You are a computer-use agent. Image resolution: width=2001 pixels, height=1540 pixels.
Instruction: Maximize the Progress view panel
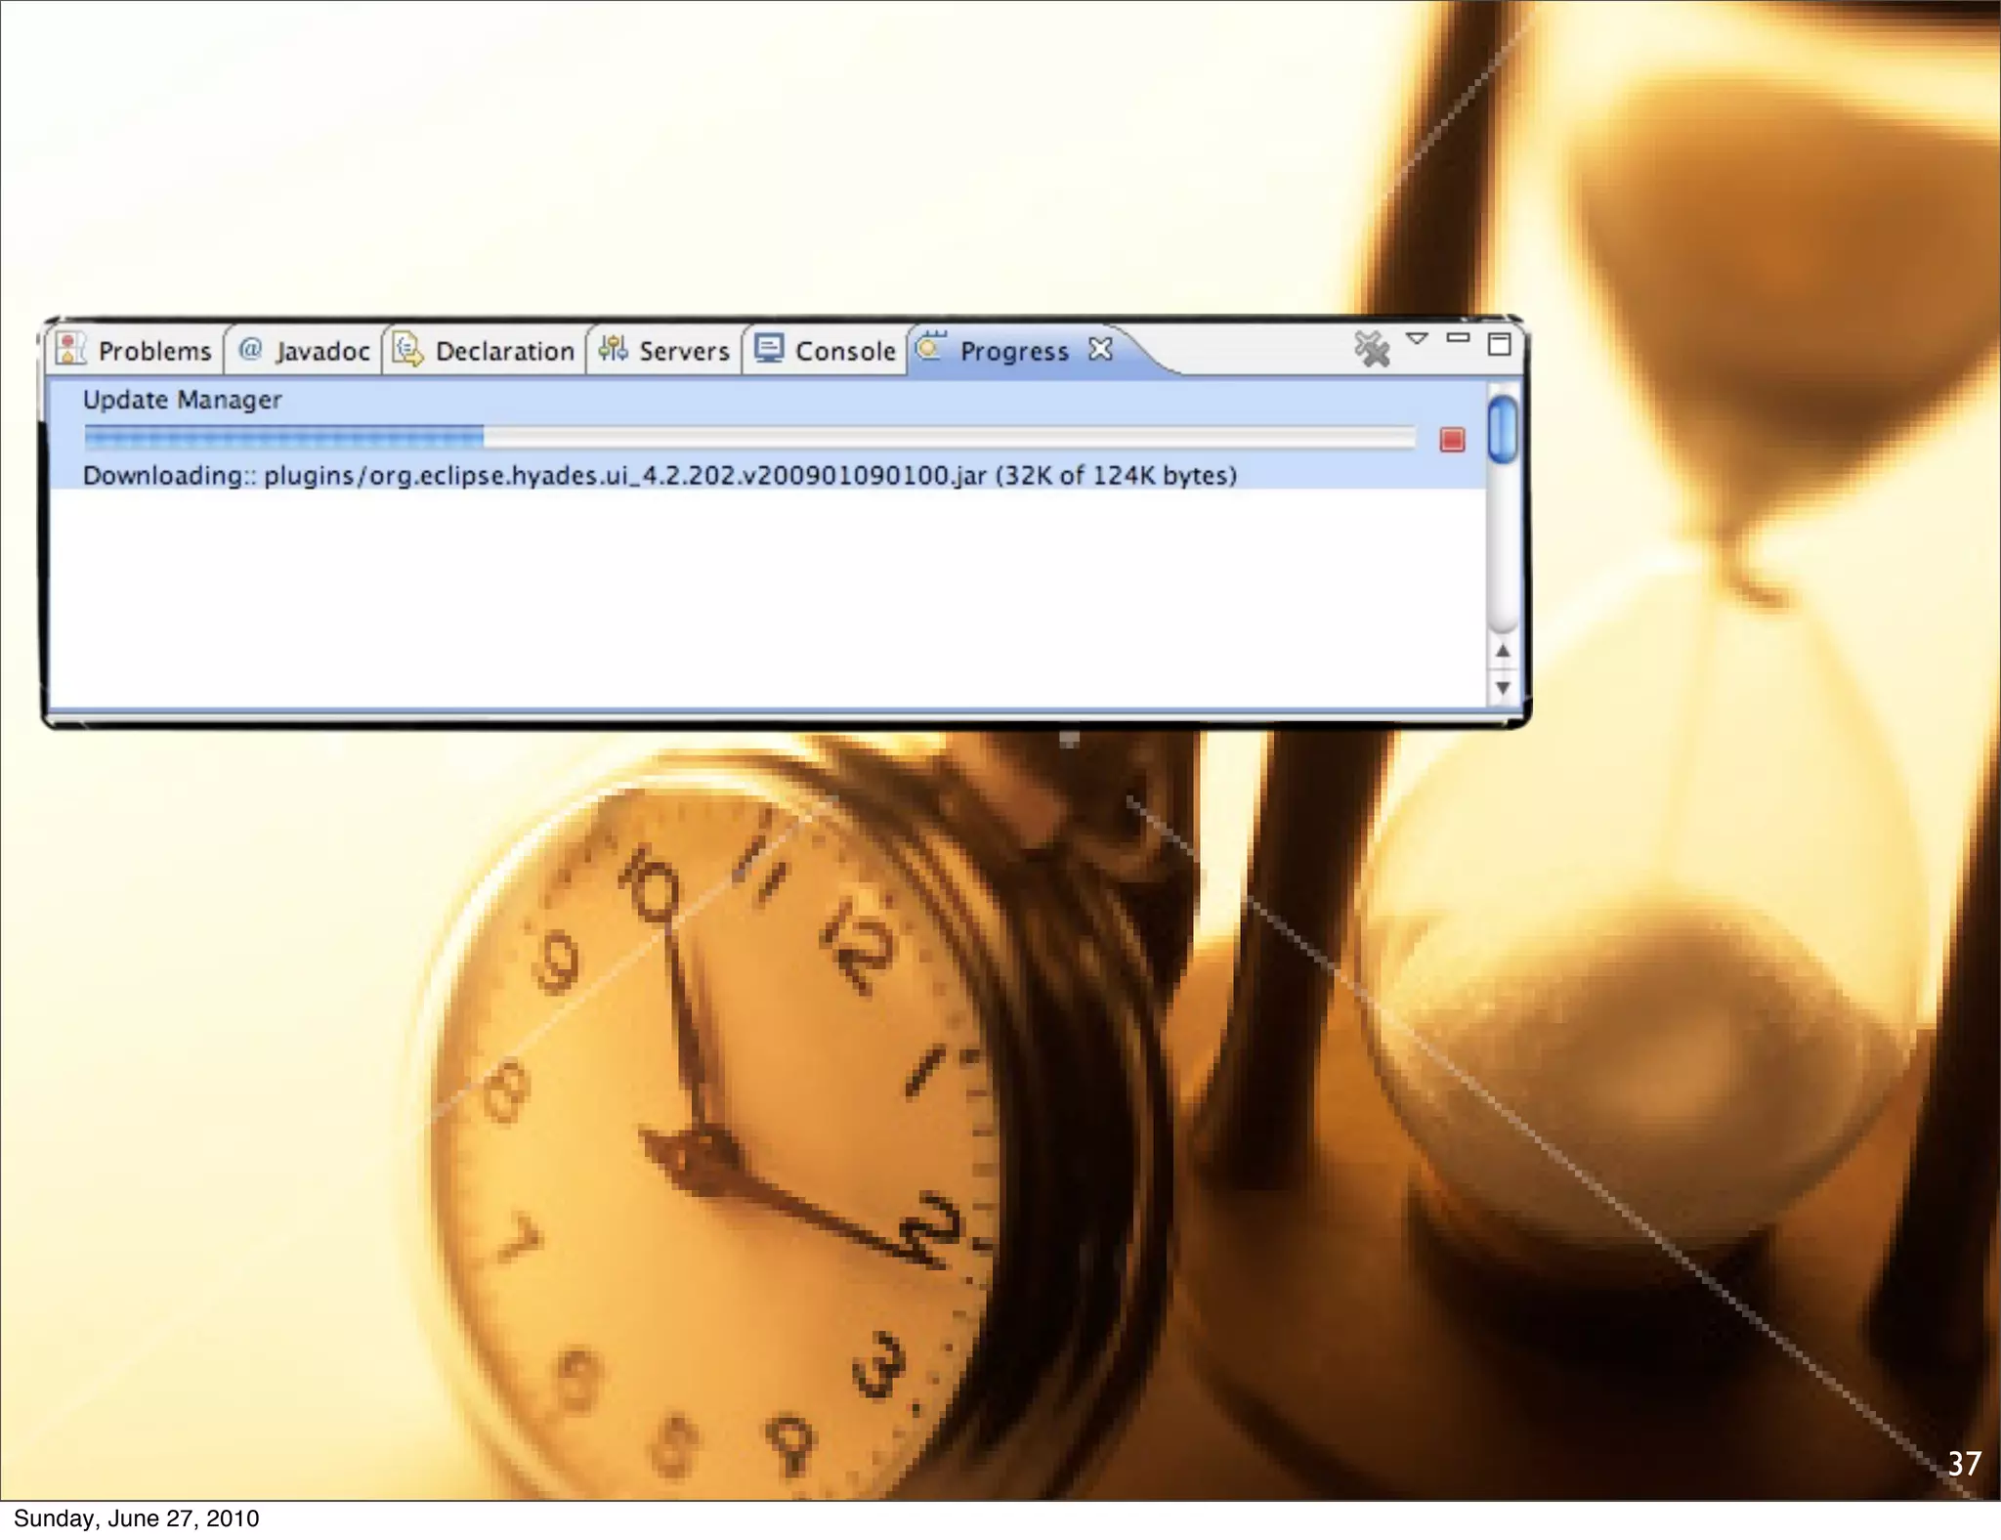[1500, 344]
